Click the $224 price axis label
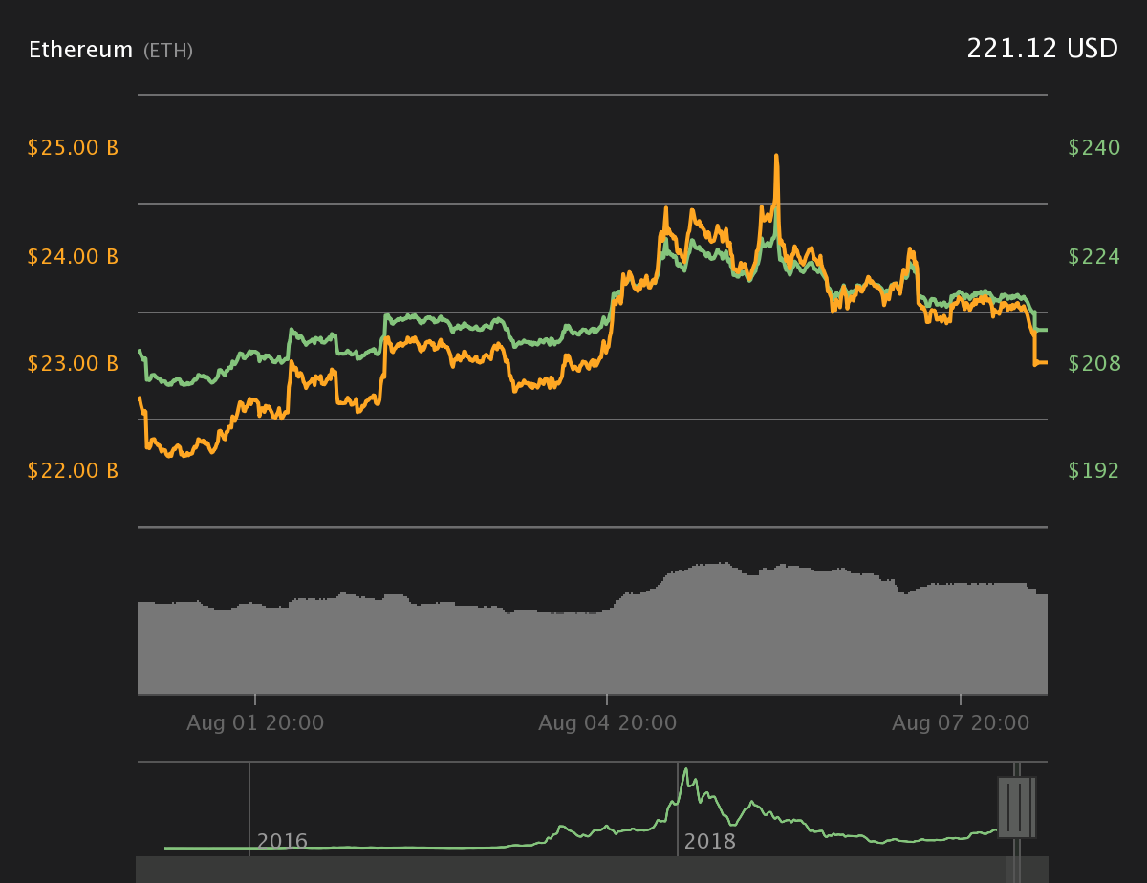 1093,256
